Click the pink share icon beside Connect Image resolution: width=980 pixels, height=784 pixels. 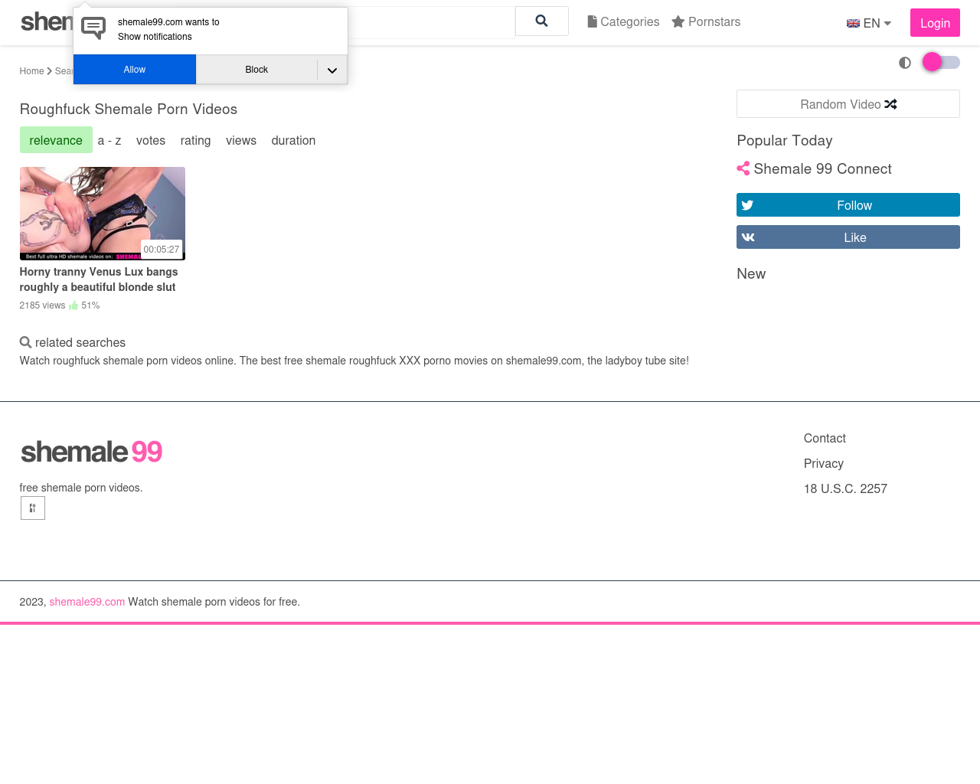pos(743,168)
